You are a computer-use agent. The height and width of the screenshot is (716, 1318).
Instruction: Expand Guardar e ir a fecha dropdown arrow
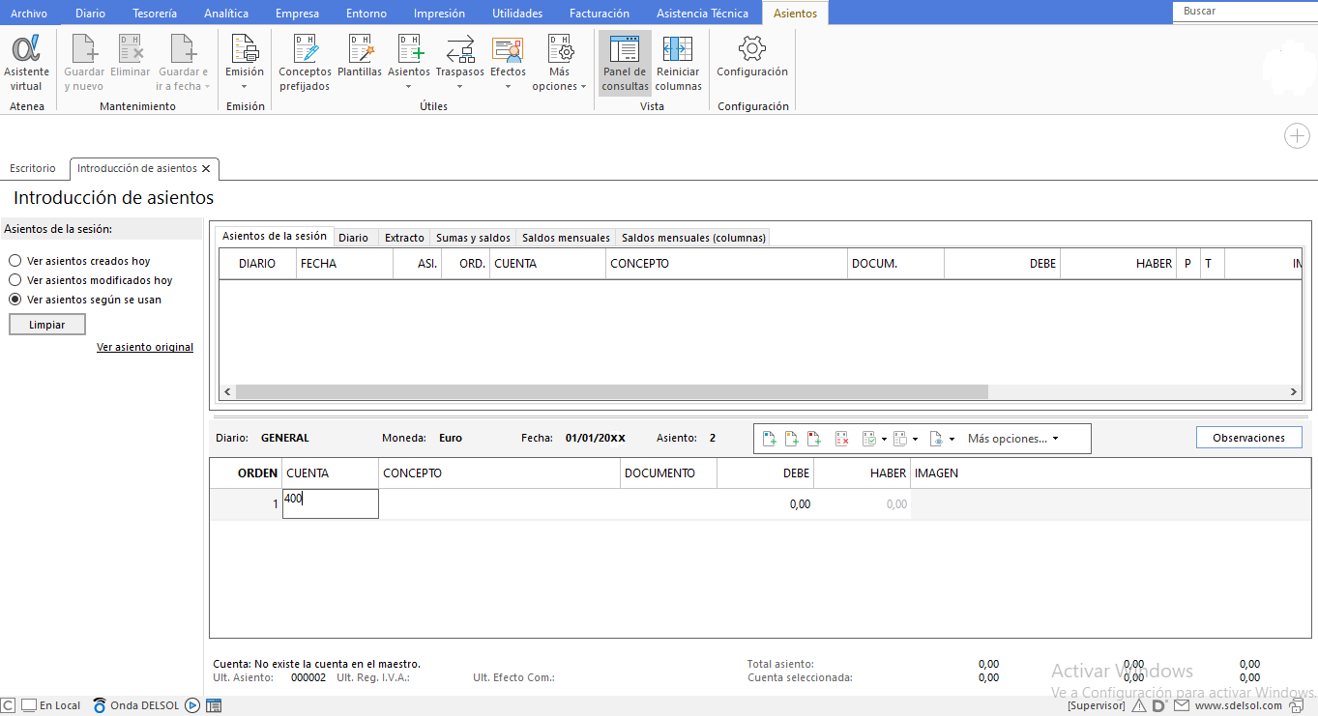coord(208,87)
